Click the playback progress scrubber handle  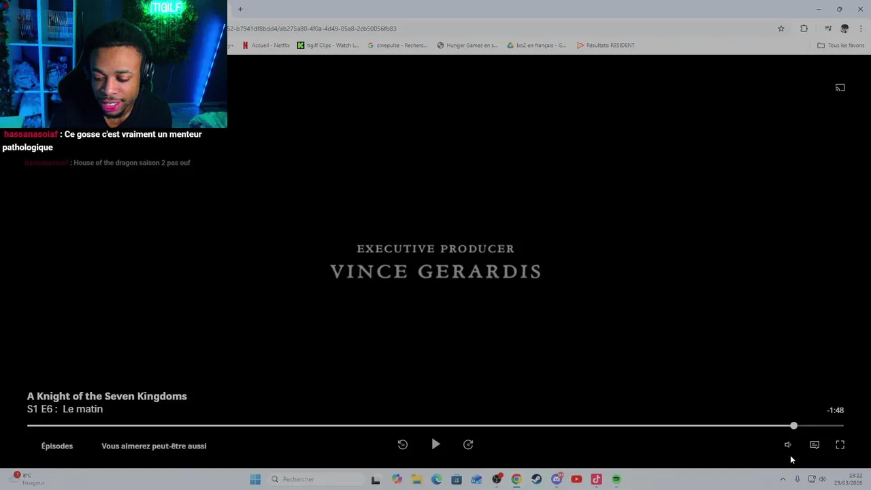coord(793,425)
